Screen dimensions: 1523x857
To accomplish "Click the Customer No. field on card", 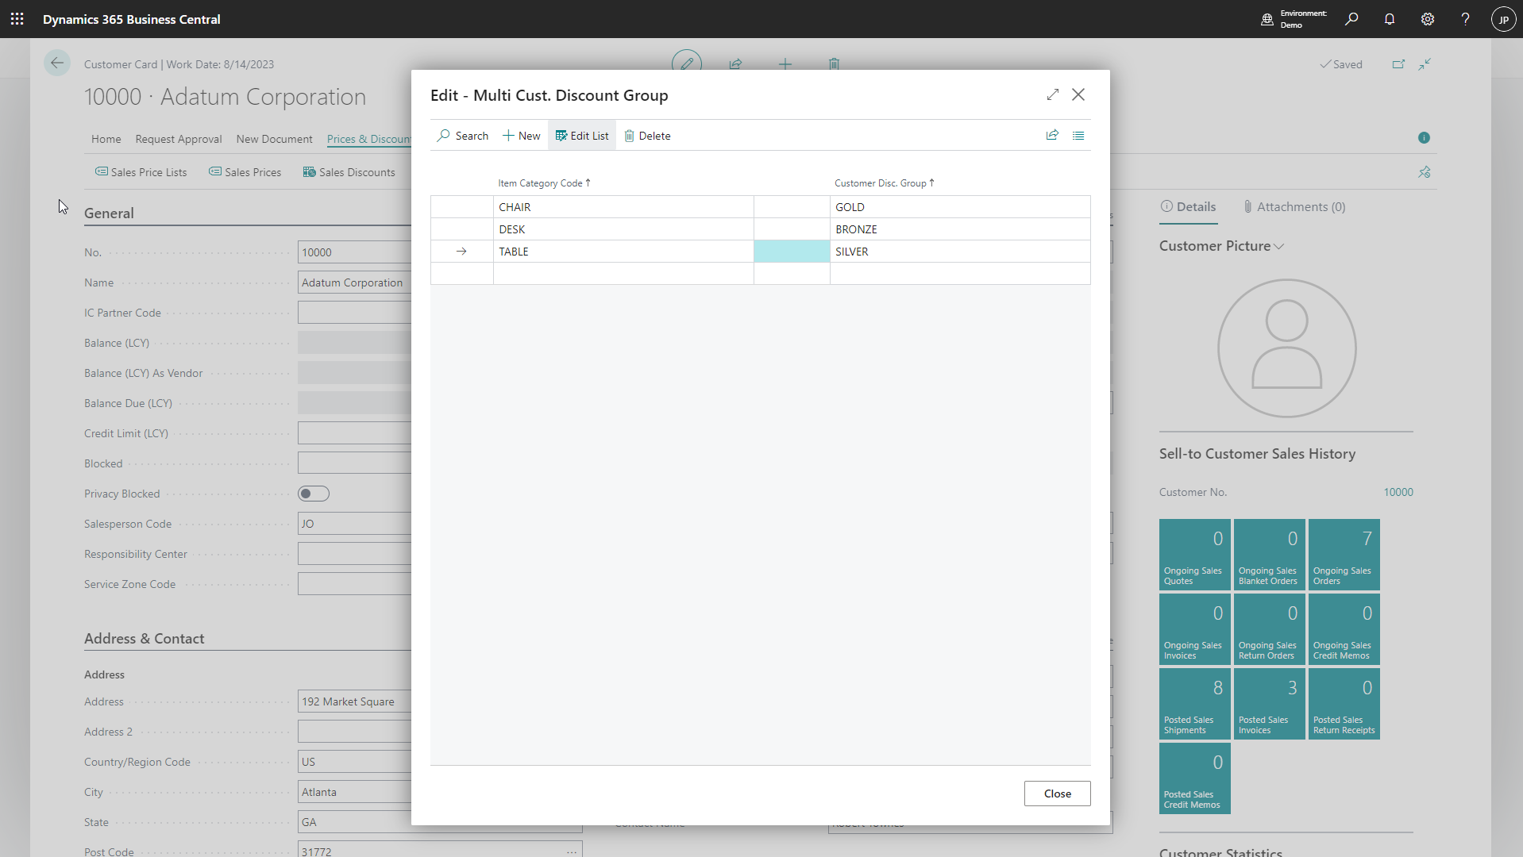I will pos(354,252).
